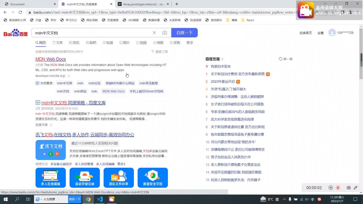Screen dimensions: 363x204
Task: Open hot topic 有朋自中亚来
Action: (221, 67)
